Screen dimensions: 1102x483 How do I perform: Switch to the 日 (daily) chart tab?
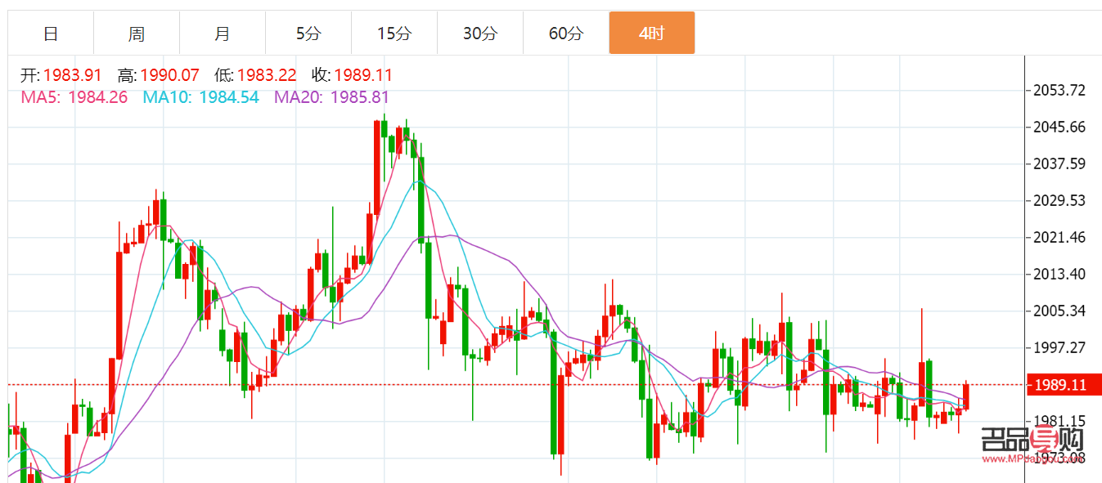point(51,34)
